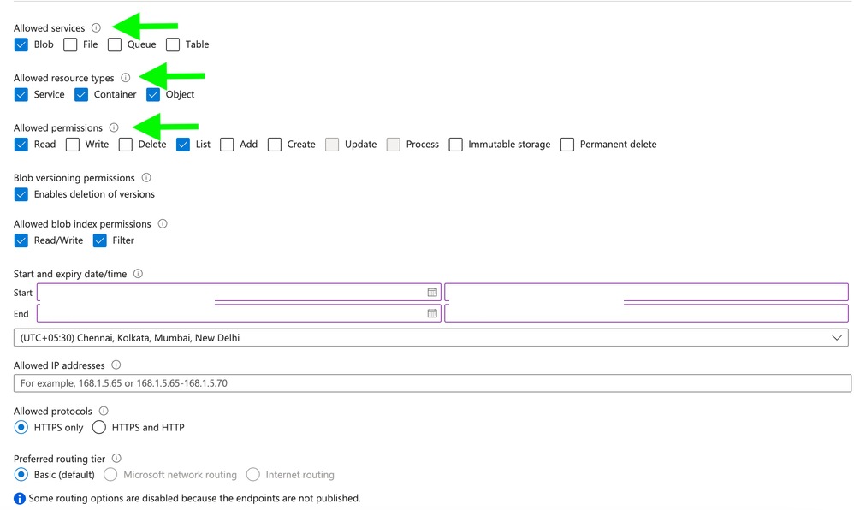Screen dimensions: 854x510
Task: Uncheck the Filter blob index permission
Action: coord(99,240)
